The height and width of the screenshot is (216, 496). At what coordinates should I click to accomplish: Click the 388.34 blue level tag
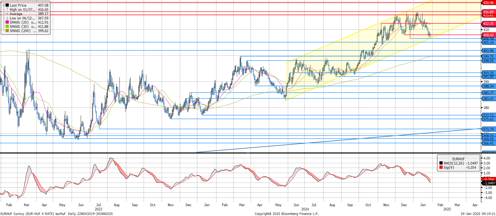(488, 86)
